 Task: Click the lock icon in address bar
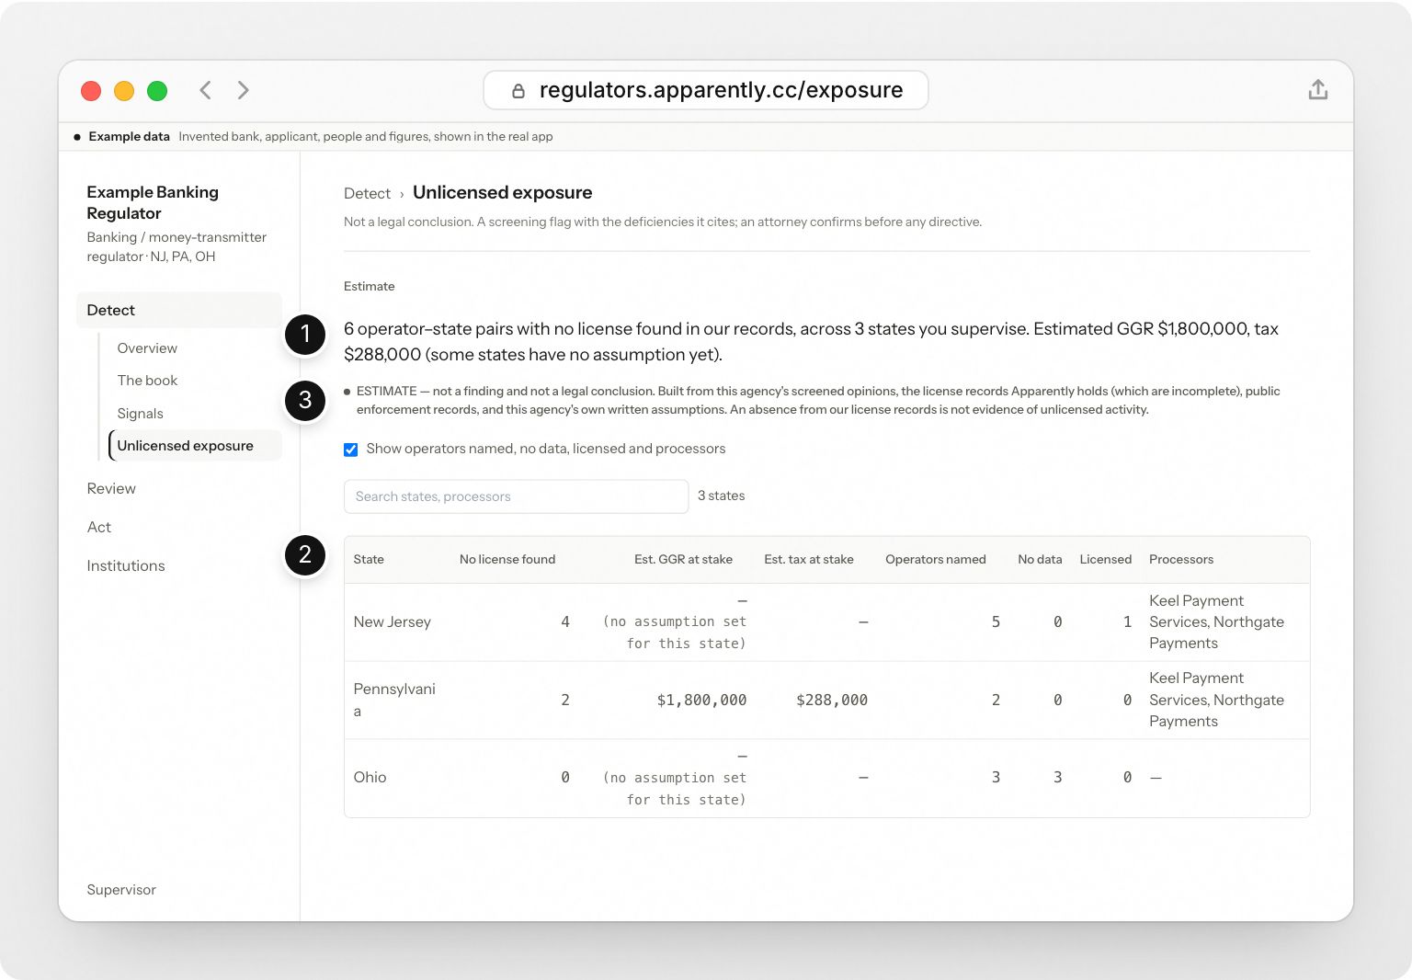click(518, 90)
